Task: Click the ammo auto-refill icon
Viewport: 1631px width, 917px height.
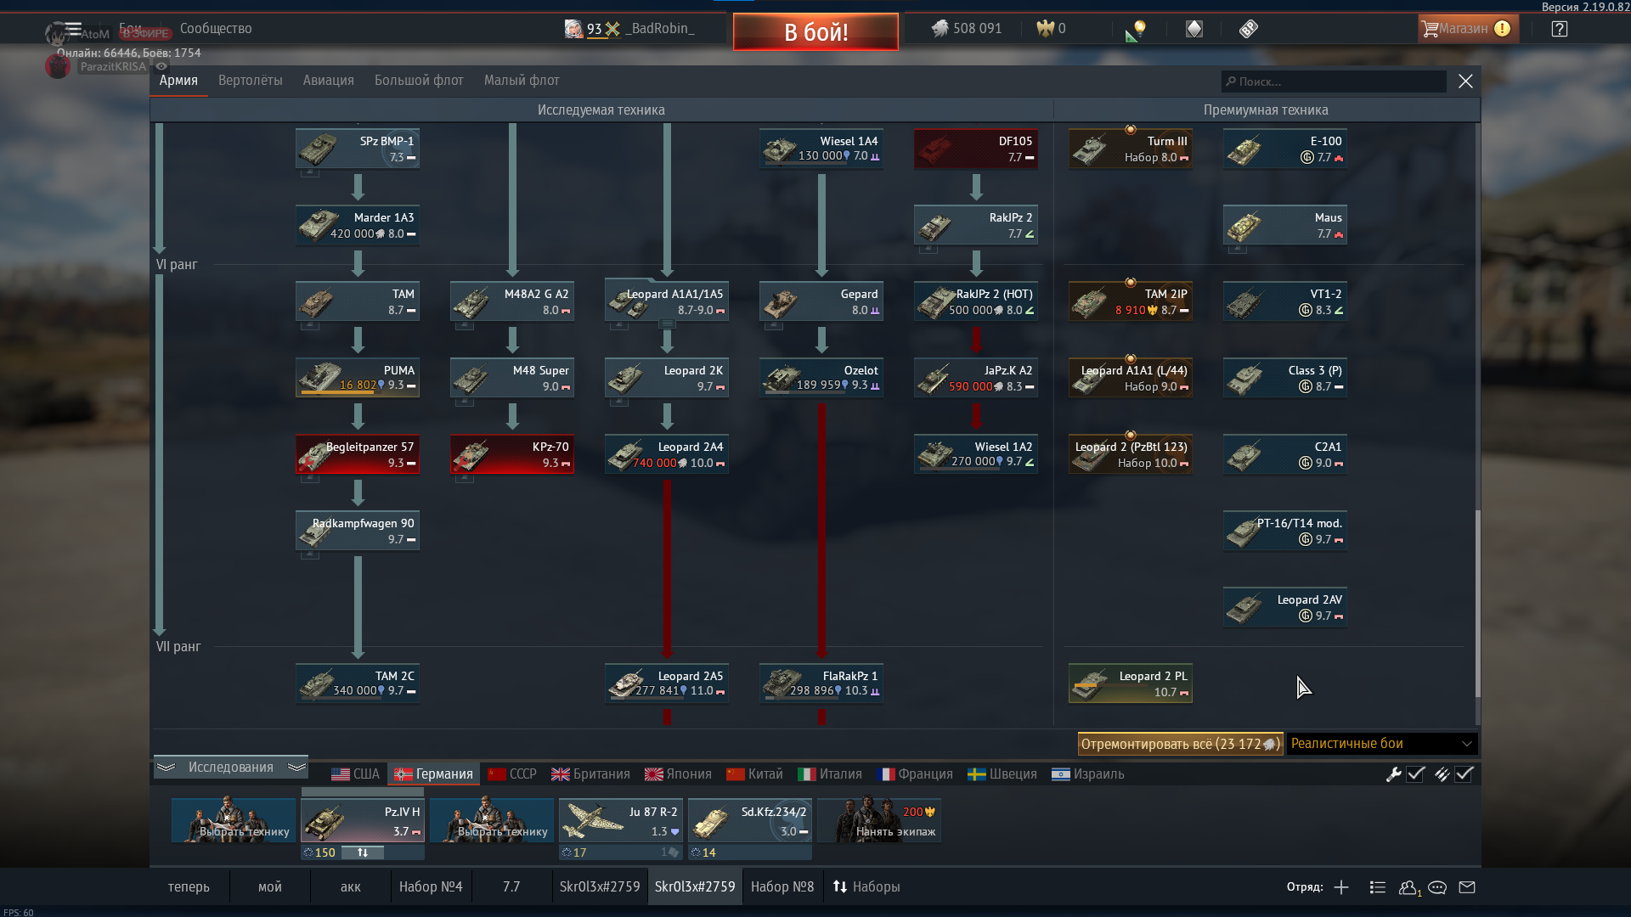Action: point(1442,774)
